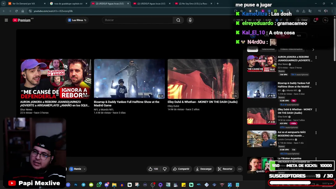Start voice search with microphone
Viewport: 336px width, 189px height.
pyautogui.click(x=190, y=20)
